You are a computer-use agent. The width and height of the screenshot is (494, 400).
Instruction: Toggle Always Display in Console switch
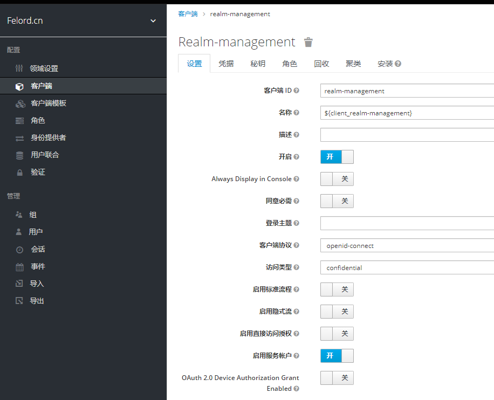[337, 179]
